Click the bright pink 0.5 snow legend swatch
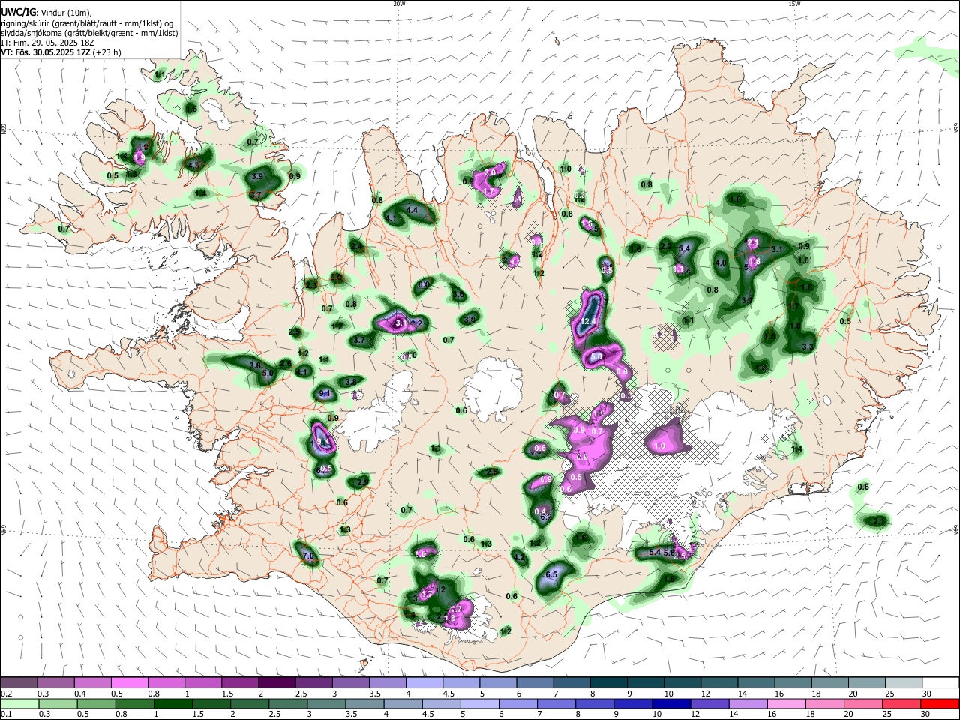 [129, 682]
